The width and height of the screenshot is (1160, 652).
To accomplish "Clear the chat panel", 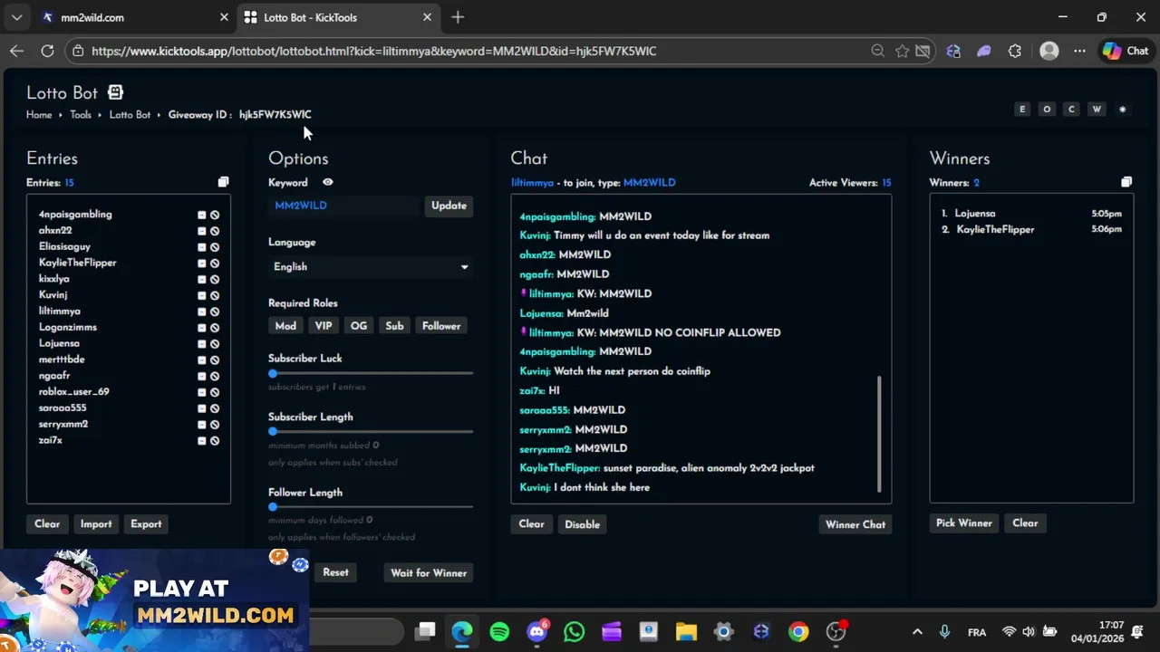I will 531,524.
